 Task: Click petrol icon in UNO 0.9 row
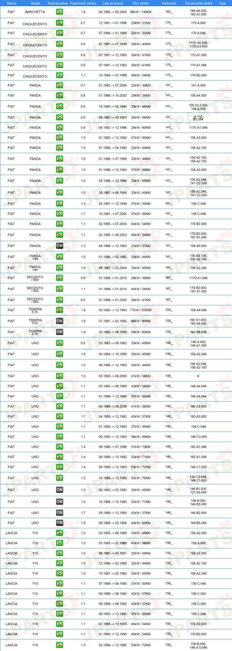[59, 343]
